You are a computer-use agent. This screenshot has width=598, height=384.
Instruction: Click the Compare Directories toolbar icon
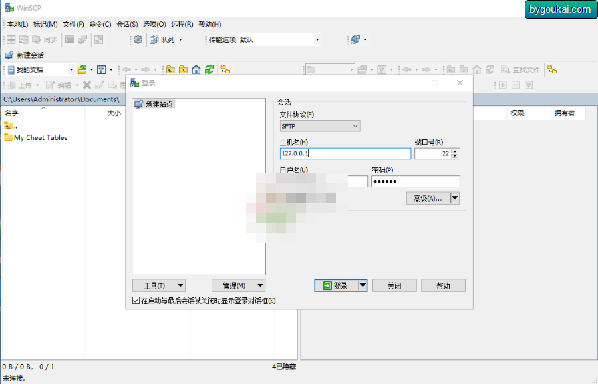click(x=11, y=39)
